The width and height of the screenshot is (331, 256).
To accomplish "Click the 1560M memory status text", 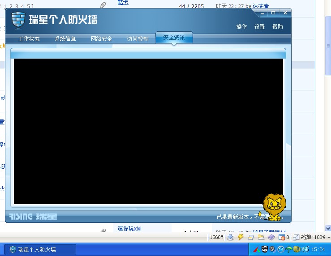I will pos(216,237).
